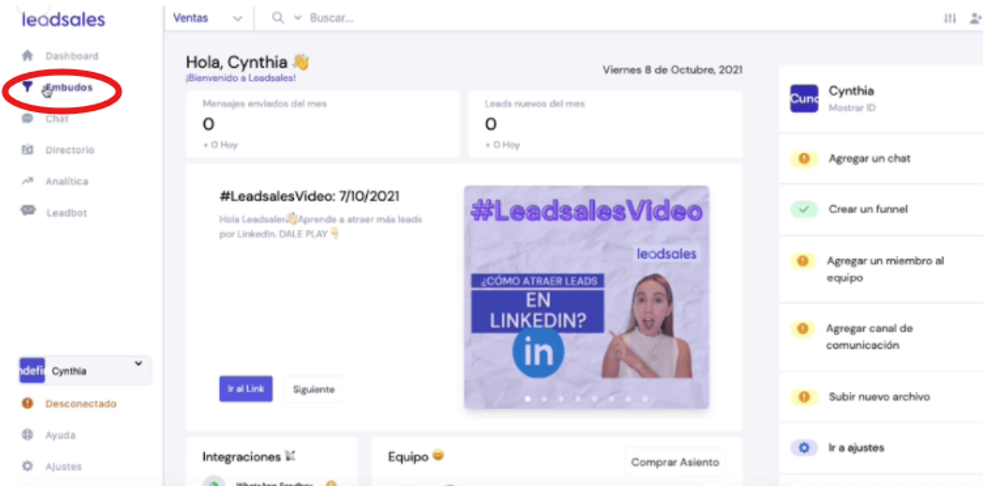Select the first carousel dot

point(527,399)
